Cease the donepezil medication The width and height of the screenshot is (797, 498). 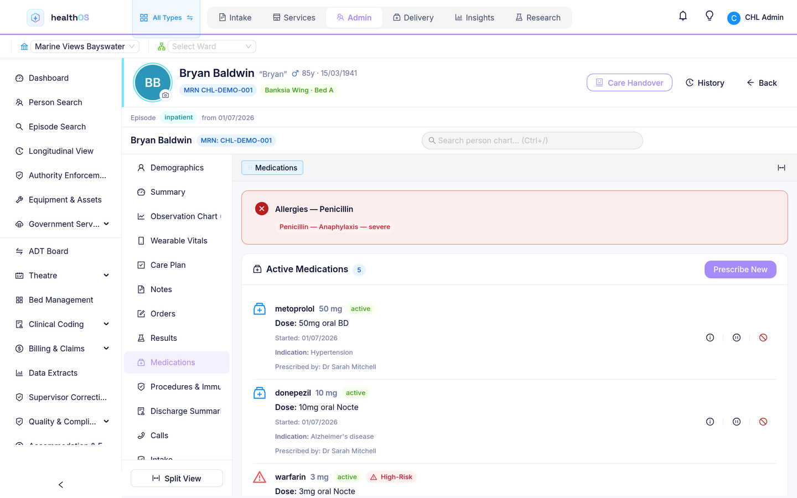(x=763, y=422)
